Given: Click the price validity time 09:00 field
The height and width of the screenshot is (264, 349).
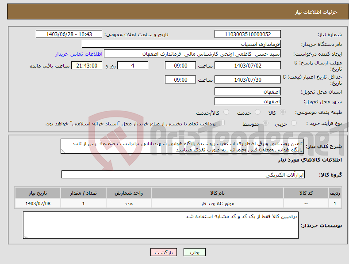Looking at the screenshot, I should pos(180,79).
